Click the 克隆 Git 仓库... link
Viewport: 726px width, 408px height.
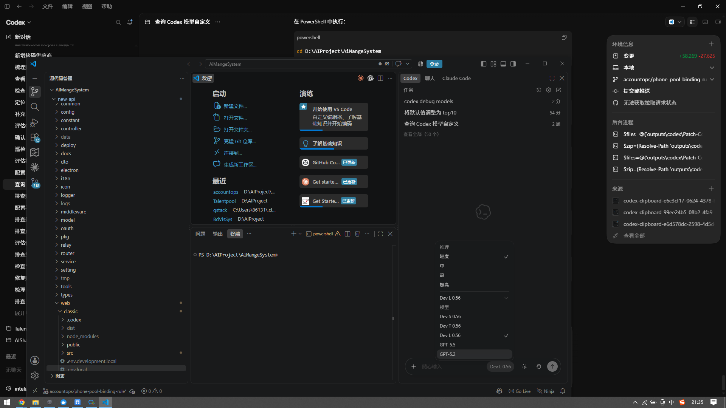click(239, 141)
